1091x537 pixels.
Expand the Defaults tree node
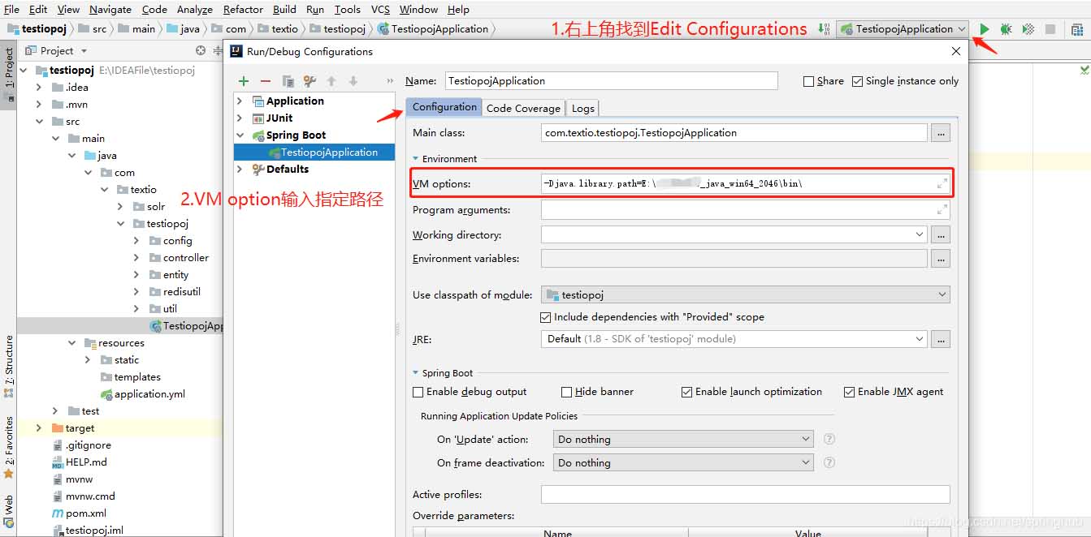pyautogui.click(x=240, y=169)
